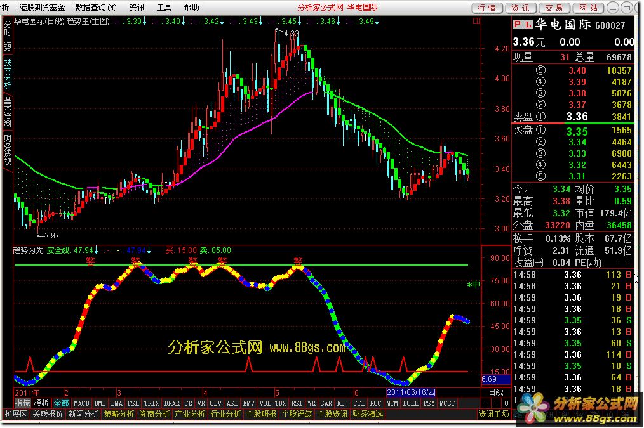Open the 券商分析 bottom tab
Image resolution: width=644 pixels, height=428 pixels.
[154, 414]
